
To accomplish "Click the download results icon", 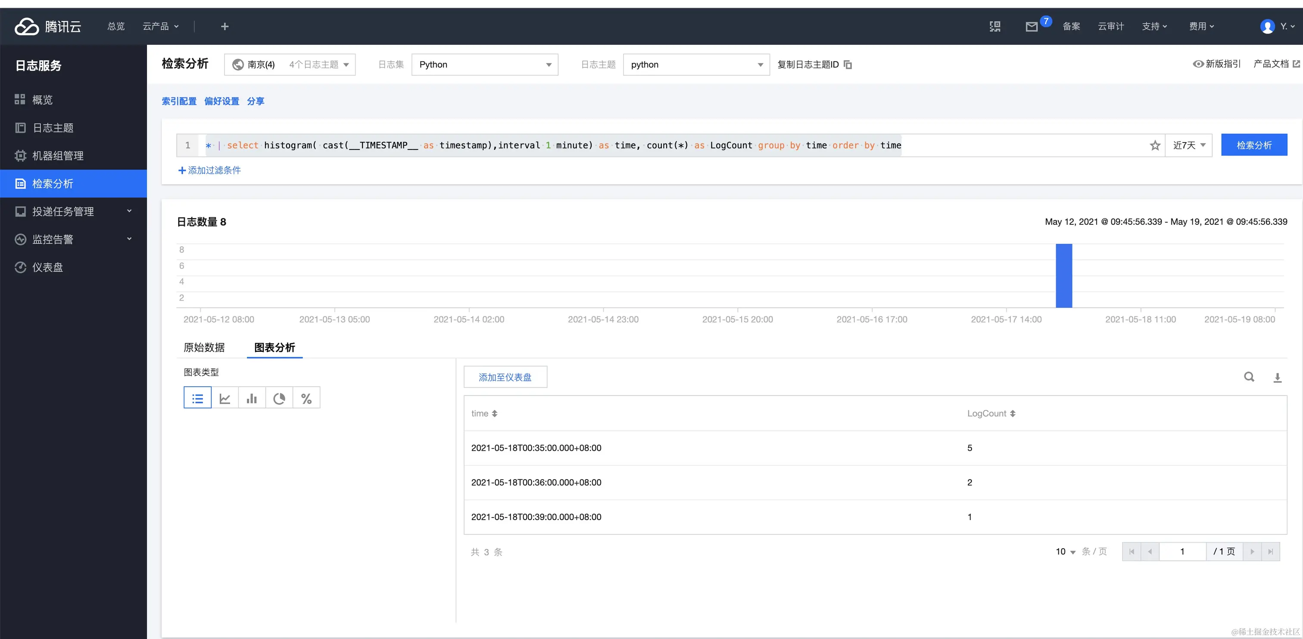I will [x=1277, y=377].
